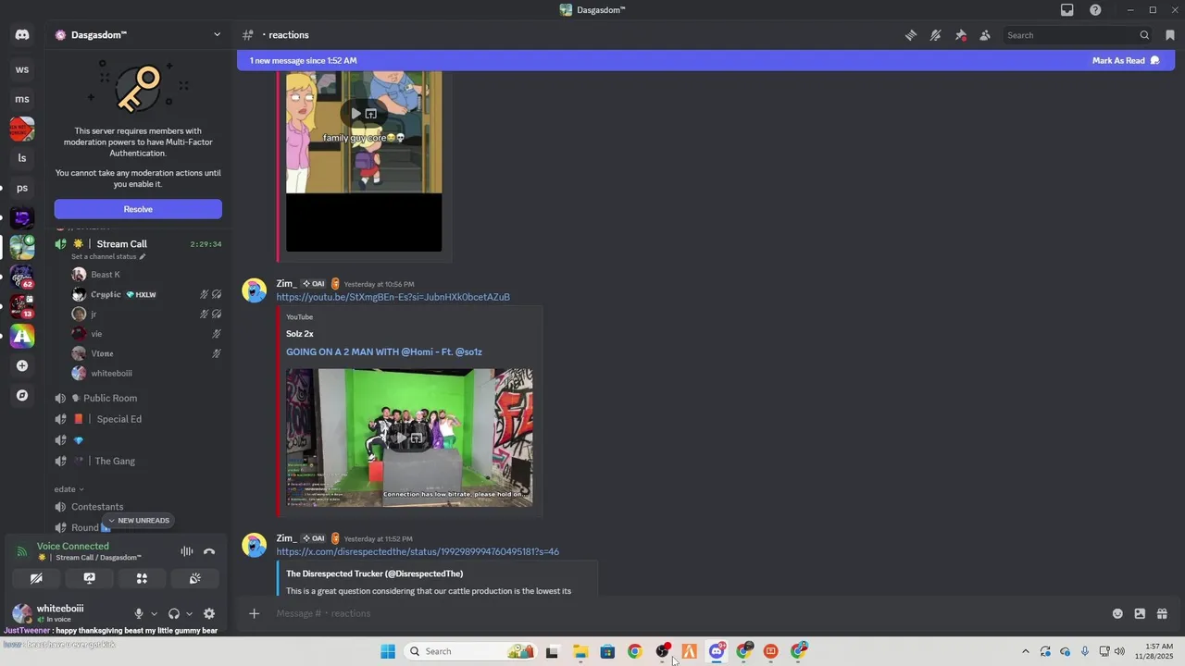Open User Settings gear icon
1185x666 pixels.
click(x=209, y=613)
